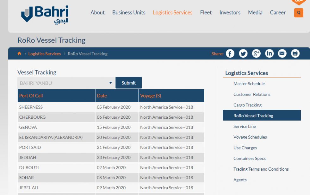The height and width of the screenshot is (195, 310).
Task: Open the BAHRI YANBU vessel dropdown
Action: 66,83
